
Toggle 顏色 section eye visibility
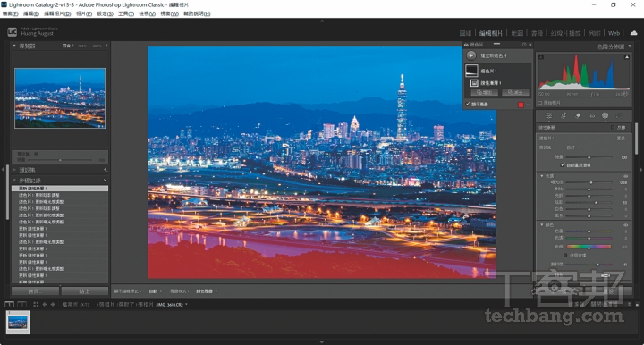pyautogui.click(x=626, y=225)
